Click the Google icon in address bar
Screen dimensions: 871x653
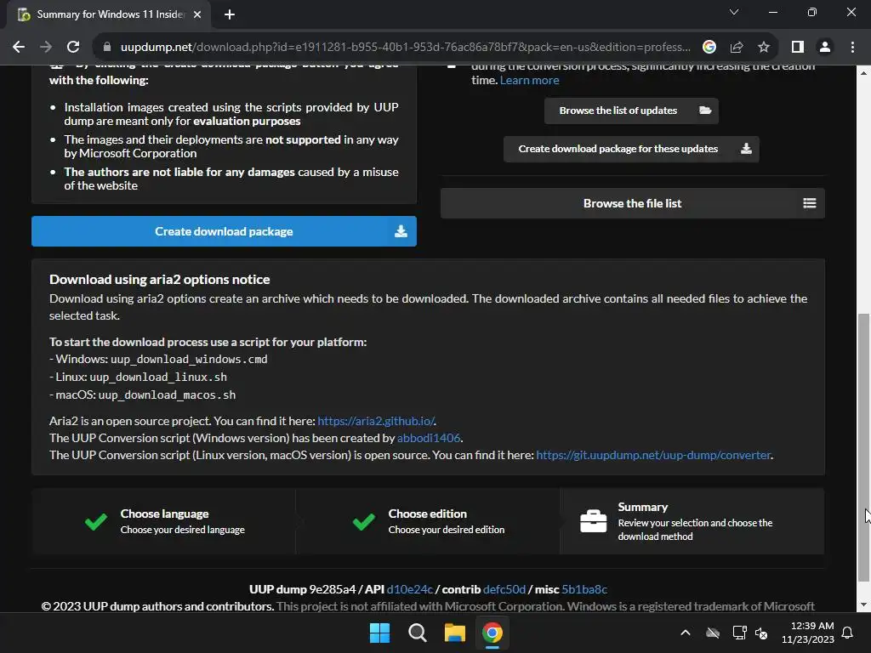click(x=709, y=48)
